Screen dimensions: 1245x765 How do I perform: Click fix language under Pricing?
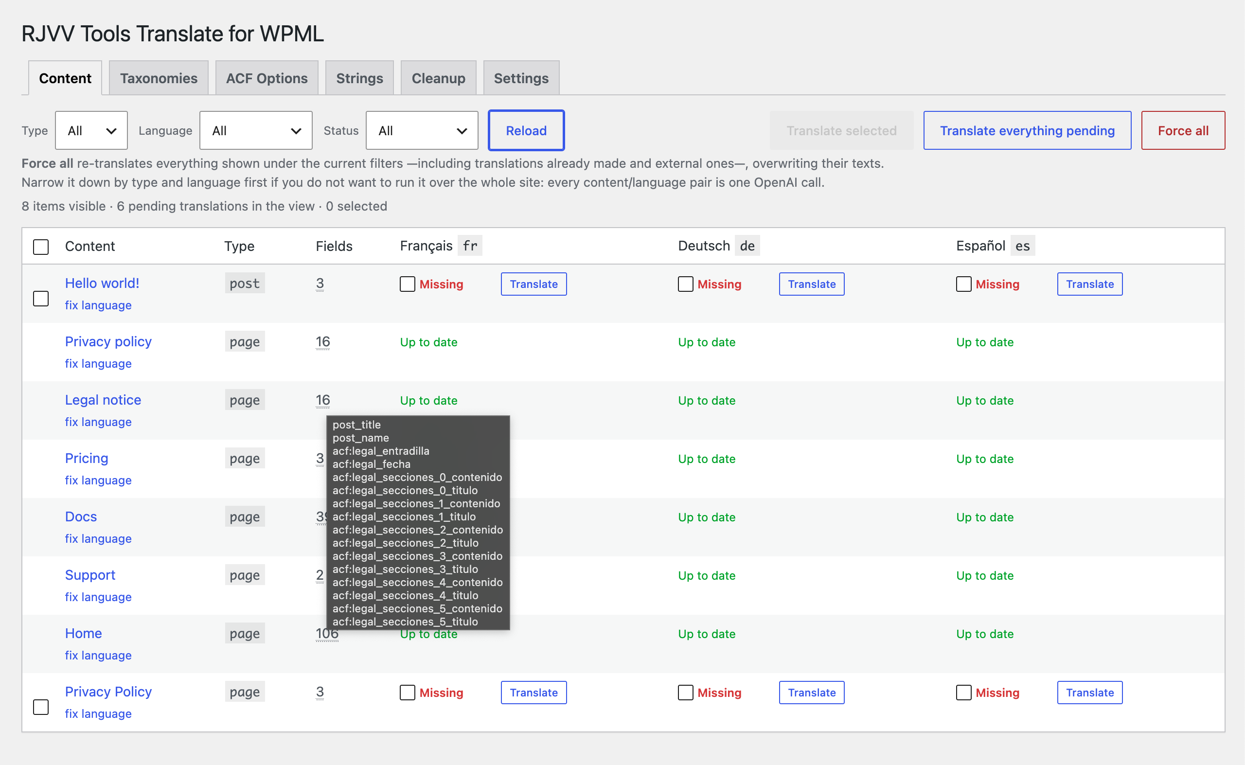[x=98, y=480]
